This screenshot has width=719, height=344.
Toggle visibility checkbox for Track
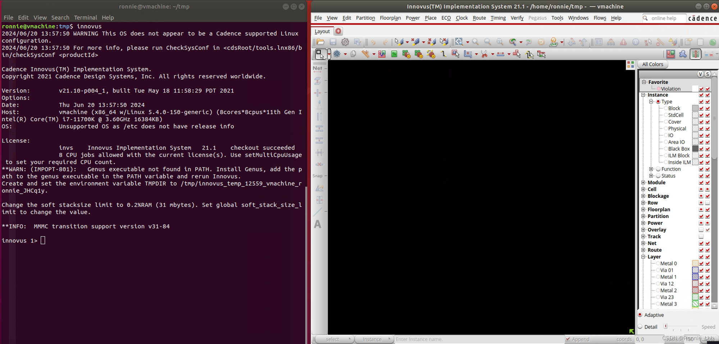701,237
